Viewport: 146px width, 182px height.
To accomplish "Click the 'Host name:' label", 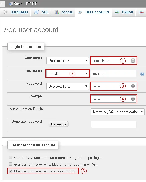I will click(x=34, y=70).
